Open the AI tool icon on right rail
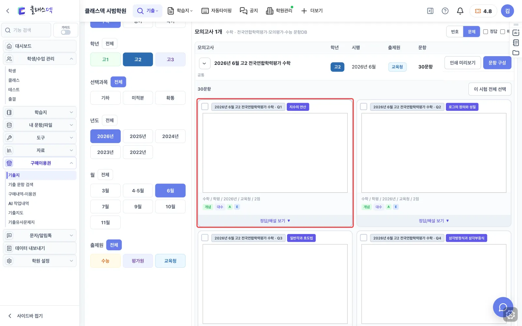The width and height of the screenshot is (522, 326). click(x=516, y=33)
